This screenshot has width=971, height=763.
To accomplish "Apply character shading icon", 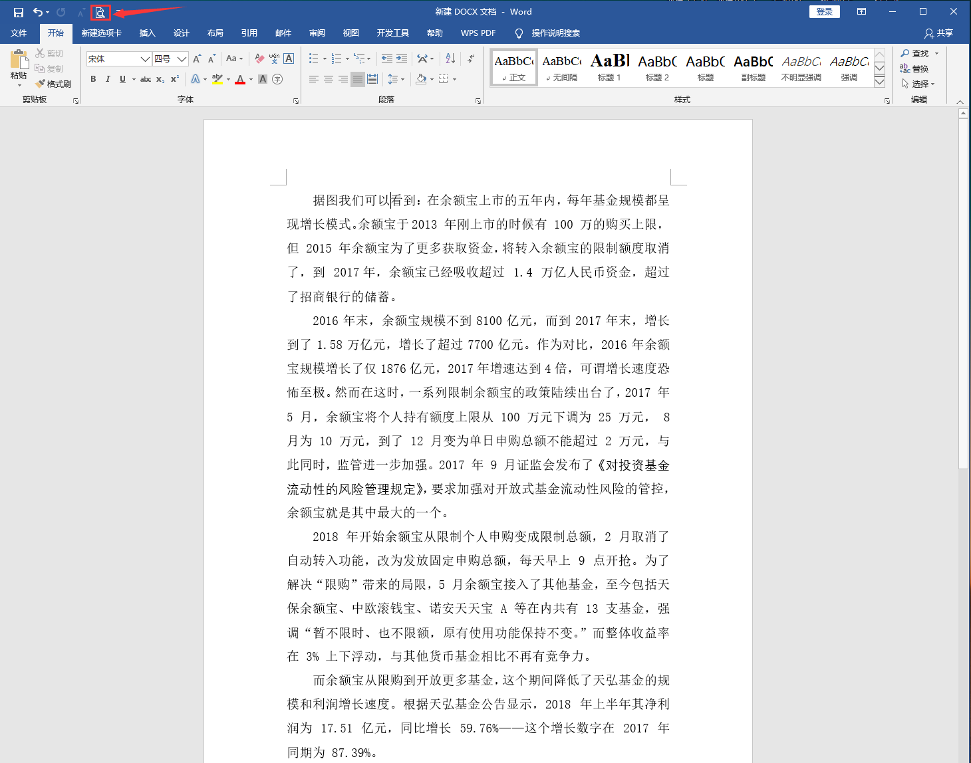I will tap(263, 79).
